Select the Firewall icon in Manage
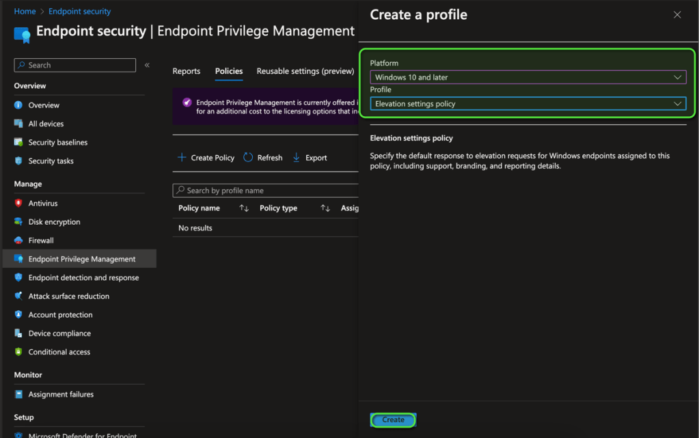699x438 pixels. [x=18, y=241]
